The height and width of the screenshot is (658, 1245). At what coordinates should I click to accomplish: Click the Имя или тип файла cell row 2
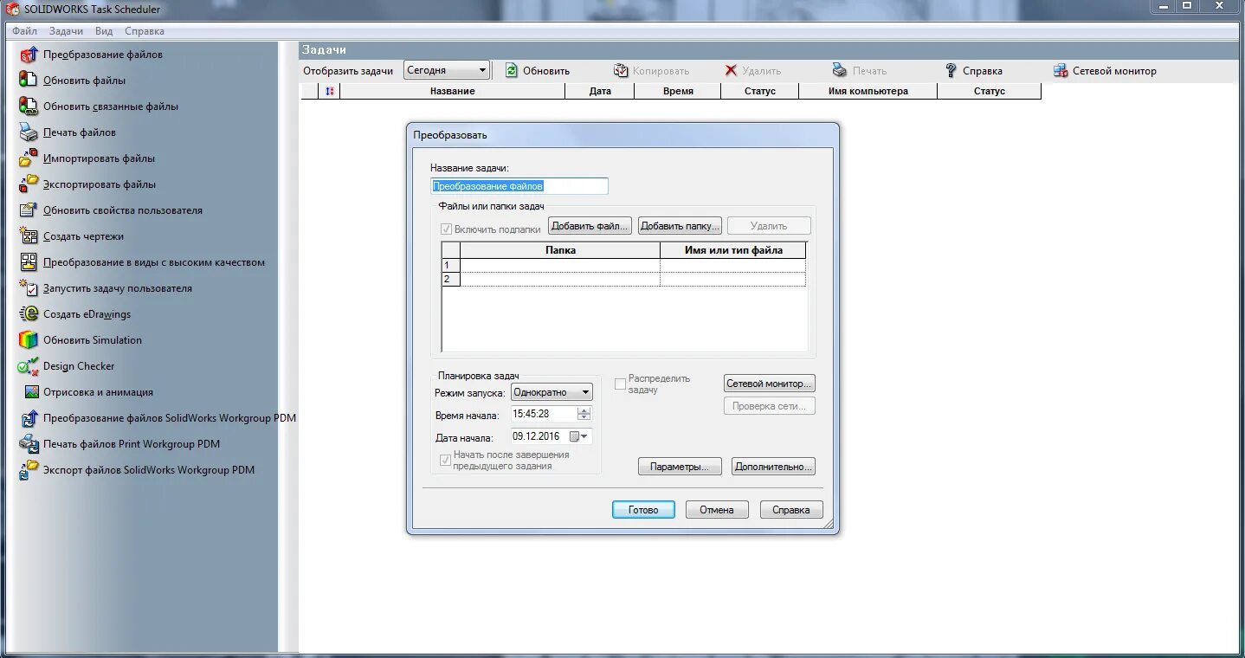click(x=732, y=280)
